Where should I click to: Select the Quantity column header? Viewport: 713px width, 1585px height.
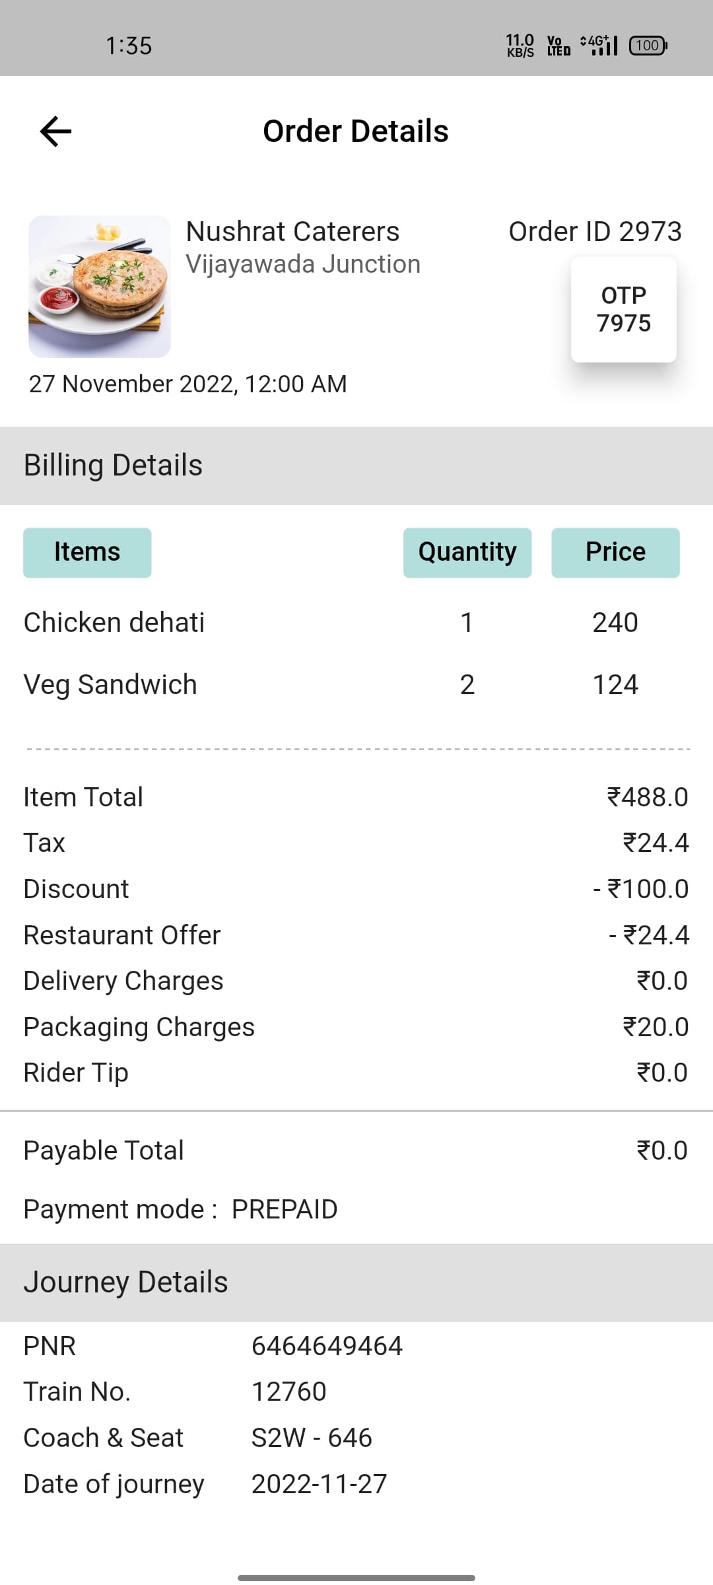(x=467, y=553)
